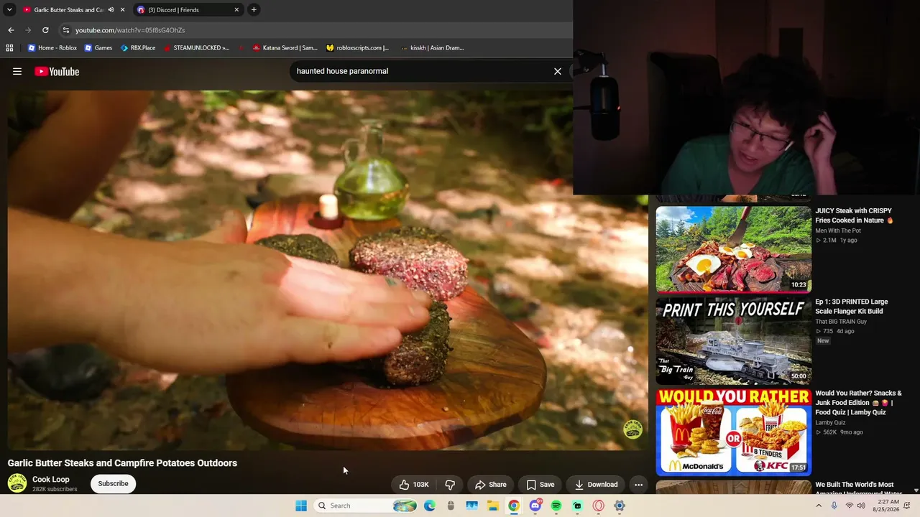Clear the YouTube search box text
This screenshot has height=517, width=920.
[557, 71]
